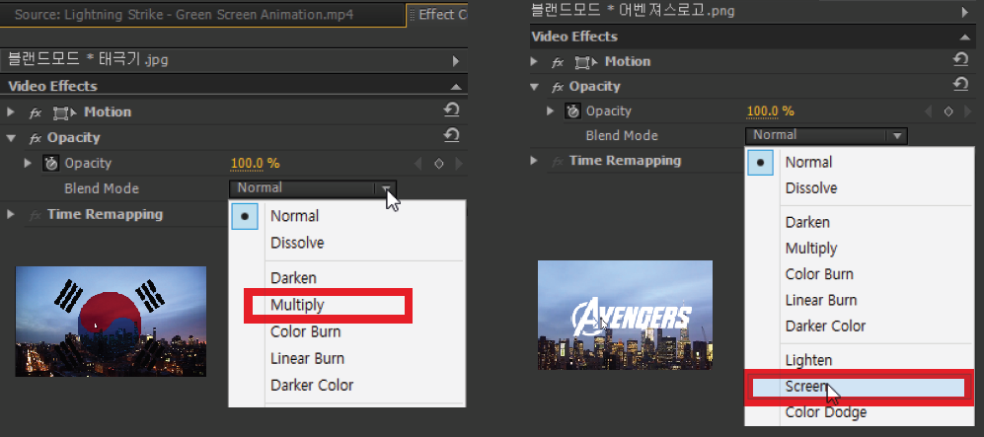Choose Darken in 태극기.jpg blend list
The image size is (984, 437).
[347, 278]
